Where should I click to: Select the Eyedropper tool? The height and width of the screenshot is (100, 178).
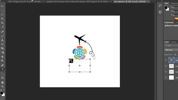(x=2, y=27)
